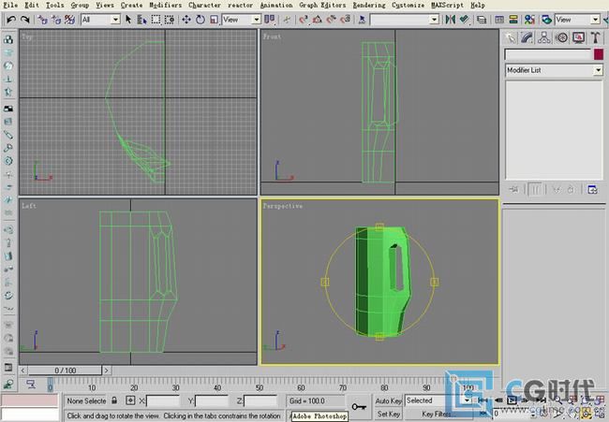Viewport: 609px width, 422px height.
Task: Open the Schematic View icon
Action: [x=513, y=20]
